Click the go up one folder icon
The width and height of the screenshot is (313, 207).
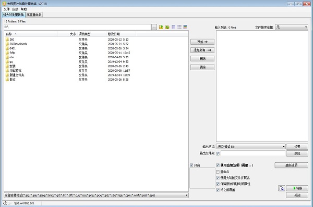click(161, 27)
